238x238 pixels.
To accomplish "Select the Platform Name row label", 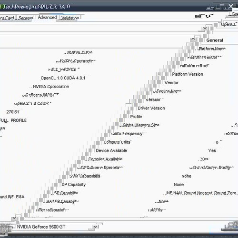I will (212, 49).
